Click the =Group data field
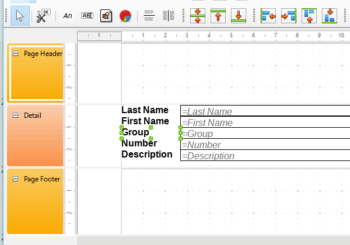The height and width of the screenshot is (245, 350). 265,133
